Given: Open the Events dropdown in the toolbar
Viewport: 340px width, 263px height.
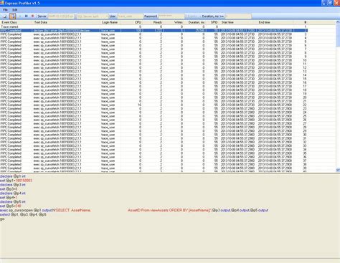Looking at the screenshot, I should 193,16.
